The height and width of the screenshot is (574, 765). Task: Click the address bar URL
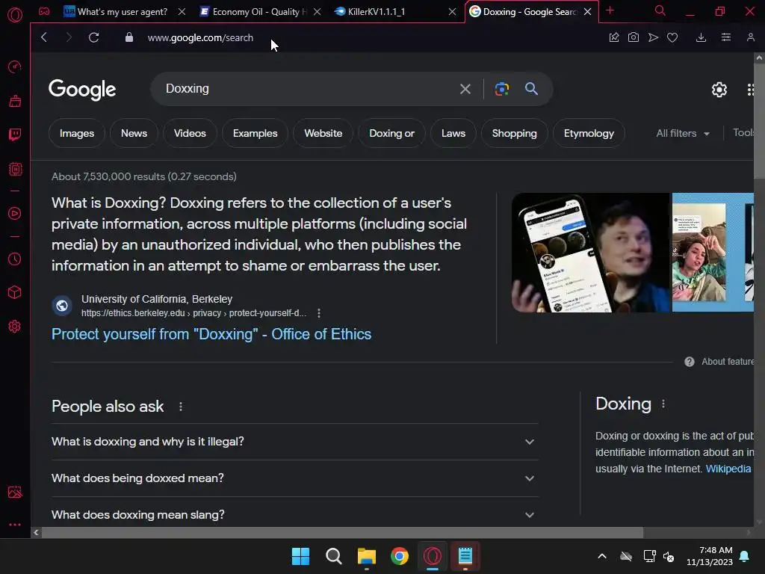(200, 37)
